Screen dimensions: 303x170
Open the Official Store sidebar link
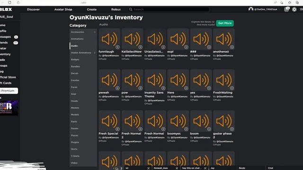coord(8,77)
